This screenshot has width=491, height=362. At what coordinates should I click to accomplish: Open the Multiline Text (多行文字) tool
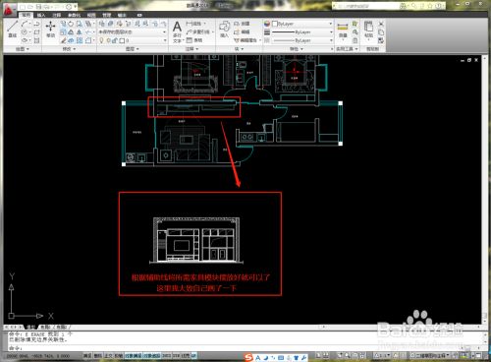pyautogui.click(x=177, y=31)
